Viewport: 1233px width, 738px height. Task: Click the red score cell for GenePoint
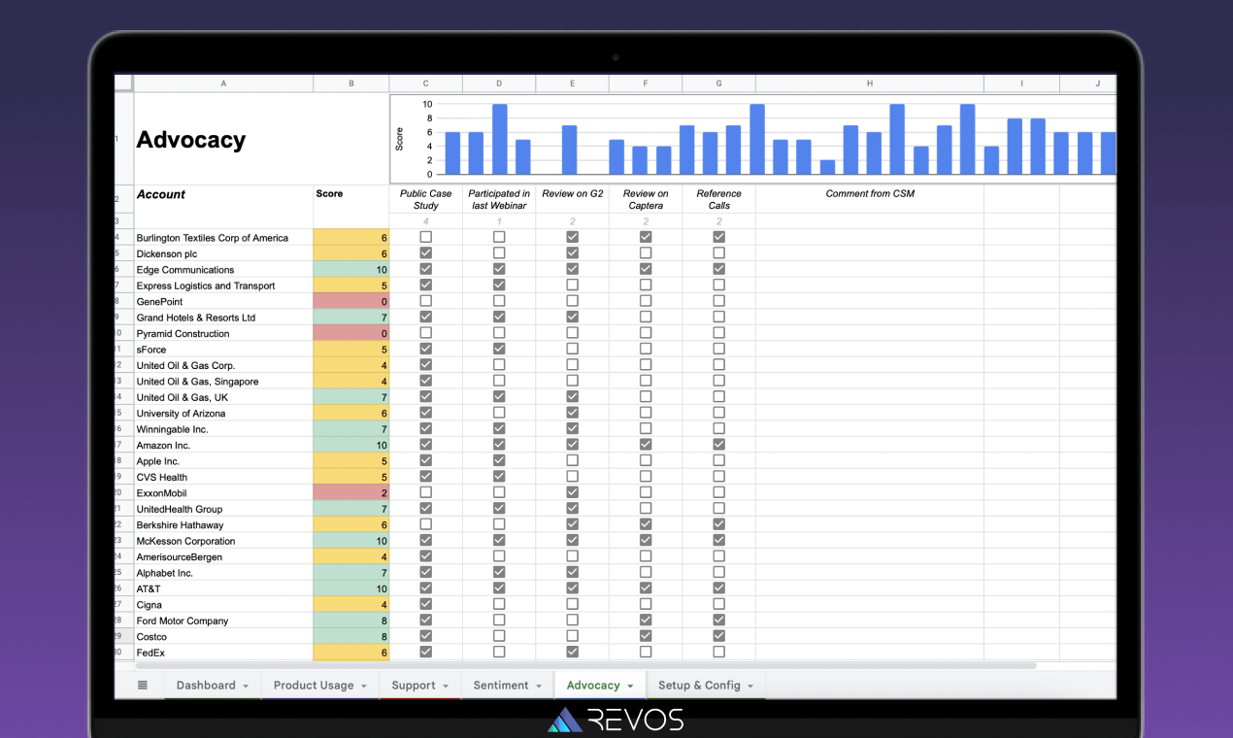351,302
